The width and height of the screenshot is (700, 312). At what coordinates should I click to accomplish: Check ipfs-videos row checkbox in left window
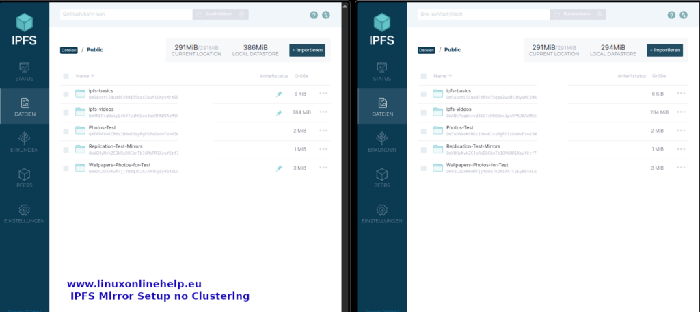[x=66, y=113]
